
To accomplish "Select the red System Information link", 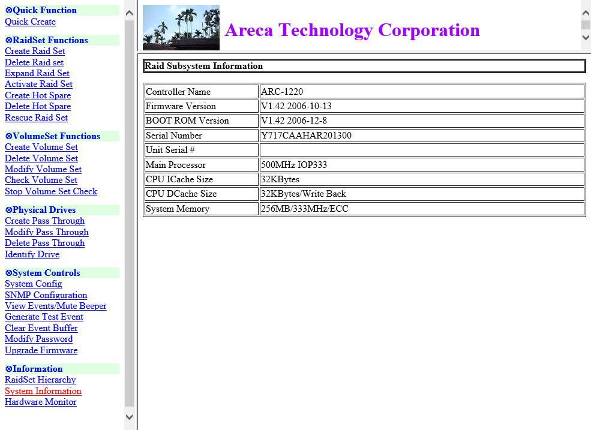I will tap(43, 391).
